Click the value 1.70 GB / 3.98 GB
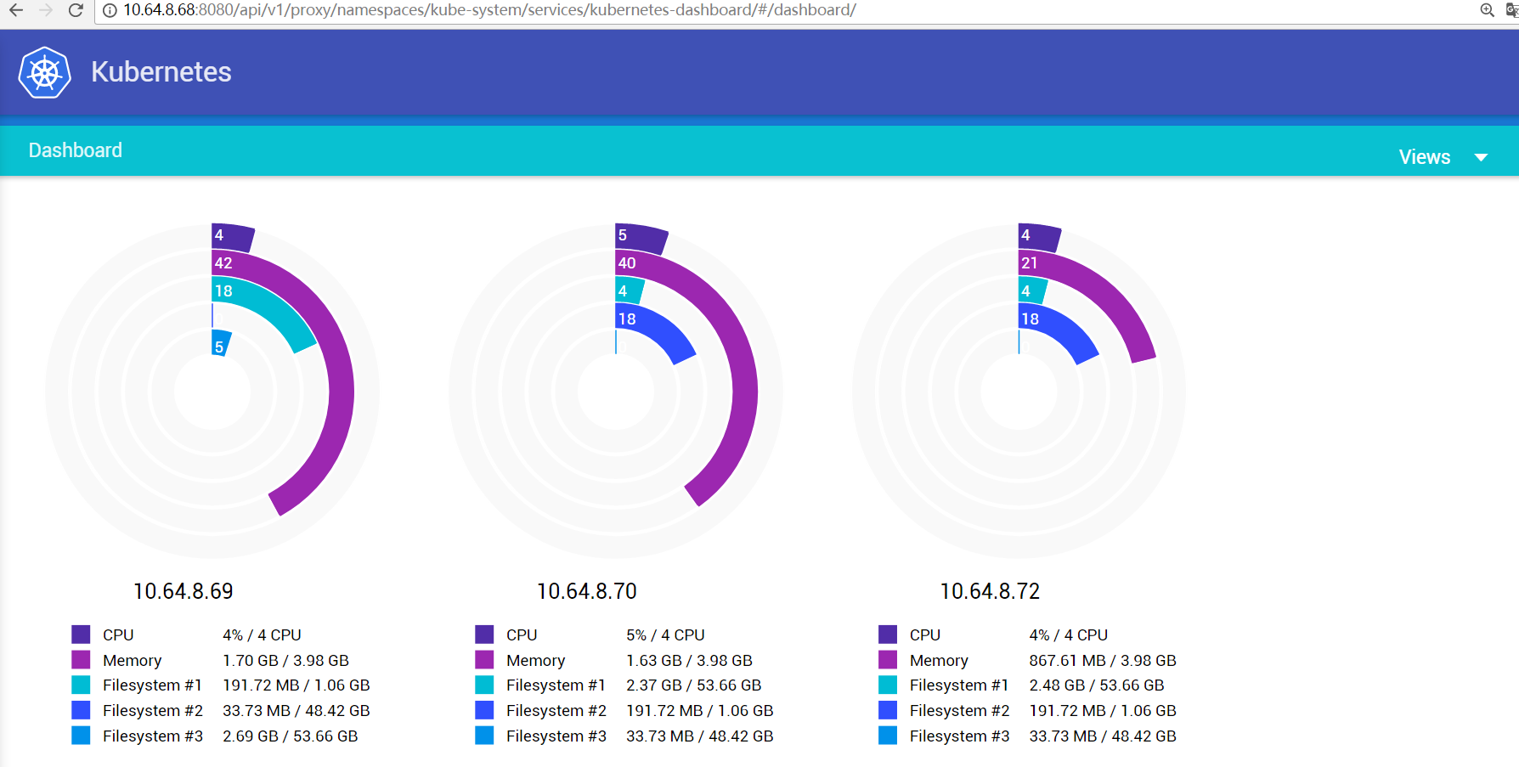1519x767 pixels. coord(285,660)
